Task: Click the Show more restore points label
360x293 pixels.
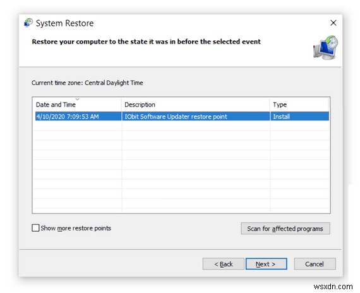Action: (x=76, y=228)
